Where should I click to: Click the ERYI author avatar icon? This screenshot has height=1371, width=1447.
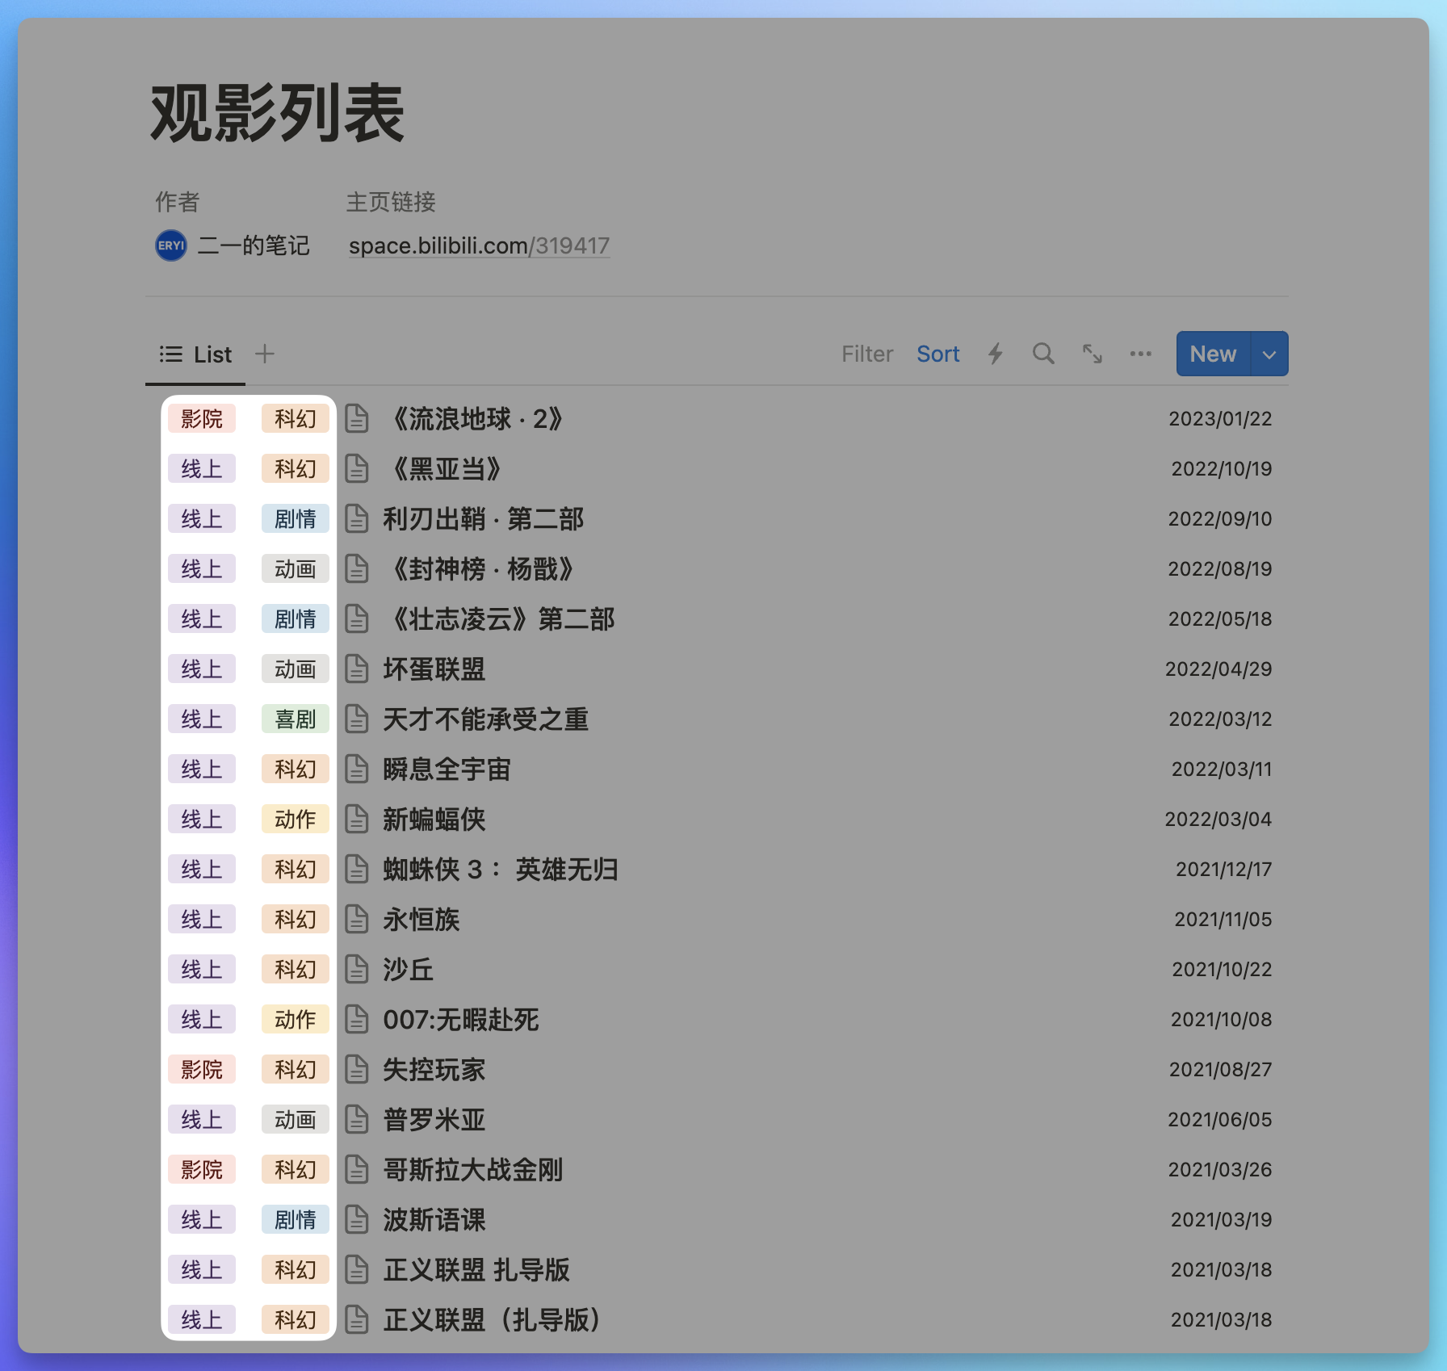[169, 245]
